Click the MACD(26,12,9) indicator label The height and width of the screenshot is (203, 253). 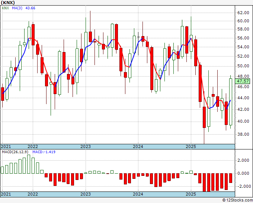coord(15,152)
